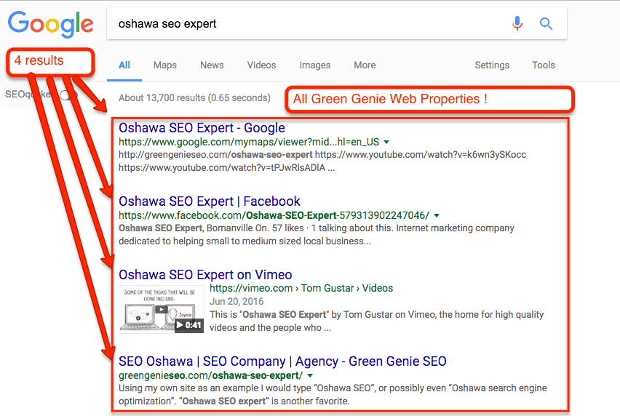This screenshot has width=620, height=416.
Task: Open the search Tools options
Action: click(x=544, y=65)
